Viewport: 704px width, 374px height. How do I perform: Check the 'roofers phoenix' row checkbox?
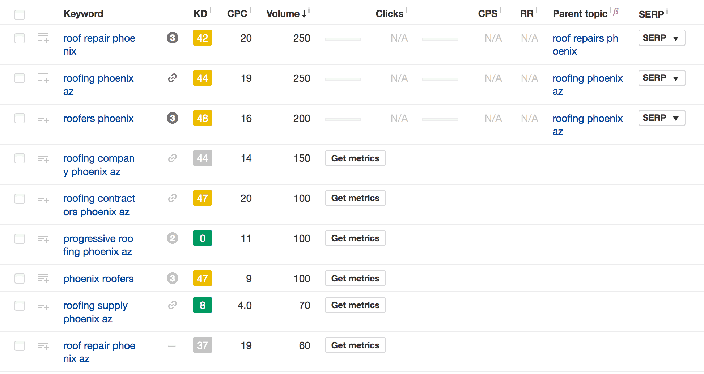click(x=20, y=118)
